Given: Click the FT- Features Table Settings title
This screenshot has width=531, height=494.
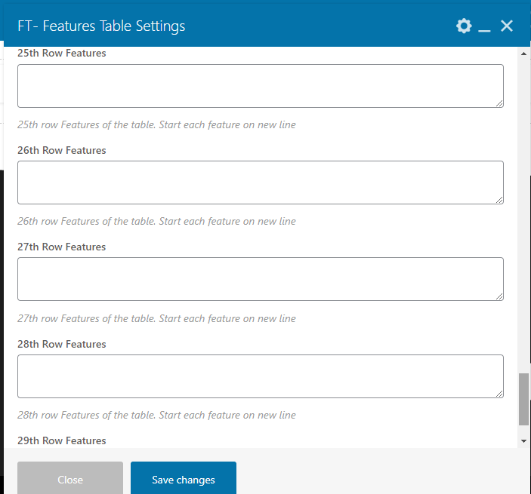Looking at the screenshot, I should (101, 26).
